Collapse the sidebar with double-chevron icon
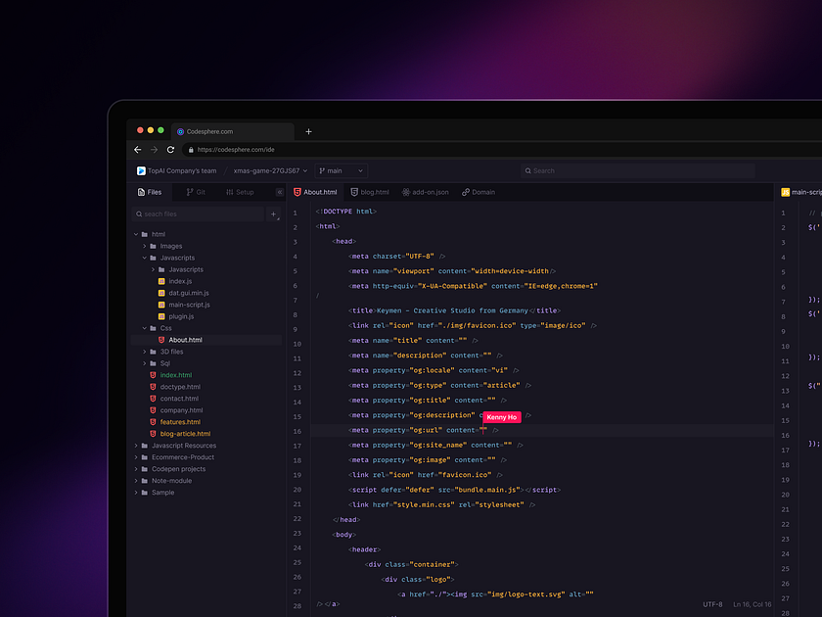The image size is (822, 617). [x=280, y=192]
